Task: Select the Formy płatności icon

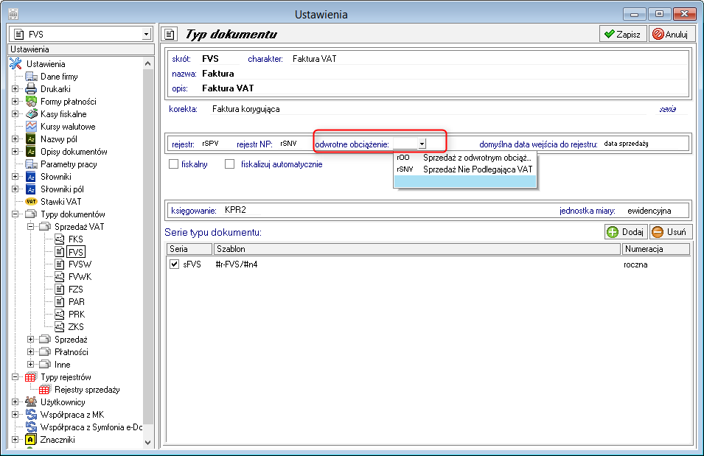Action: click(31, 102)
